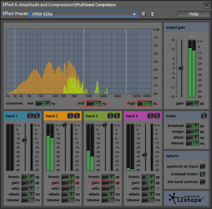Enable link band controls checkbox
The width and height of the screenshot is (212, 209).
point(202,182)
